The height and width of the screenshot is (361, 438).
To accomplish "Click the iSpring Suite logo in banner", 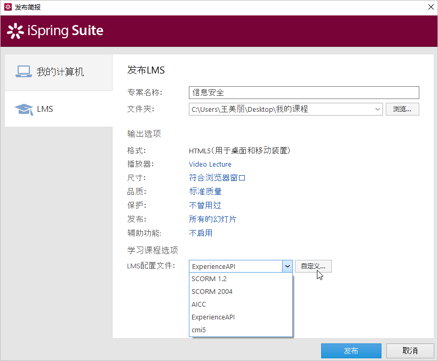I will point(55,31).
